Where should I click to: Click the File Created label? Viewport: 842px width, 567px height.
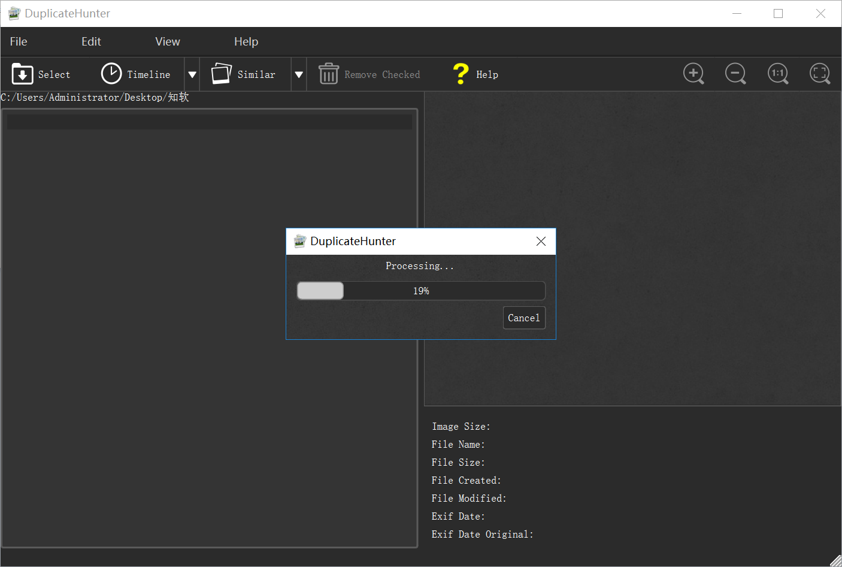coord(467,480)
